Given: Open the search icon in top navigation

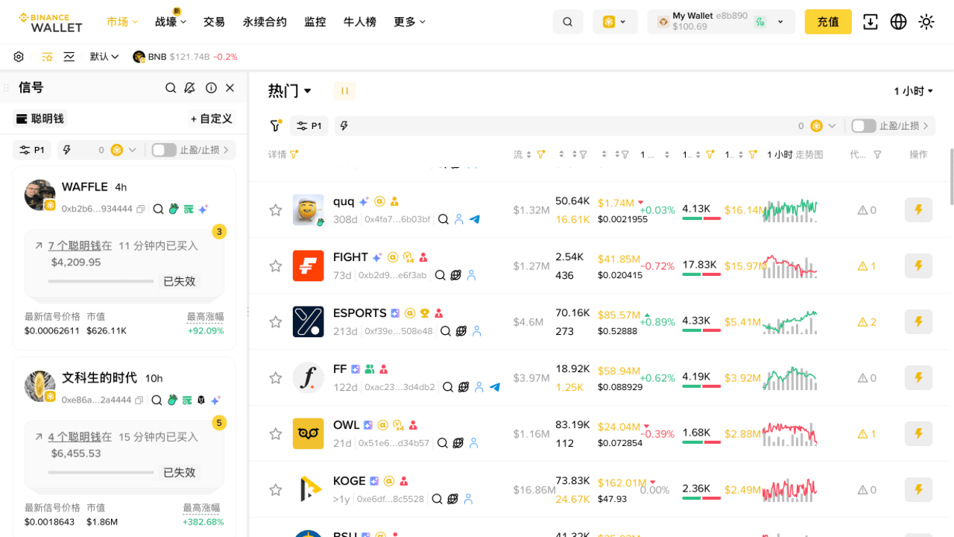Looking at the screenshot, I should tap(568, 22).
